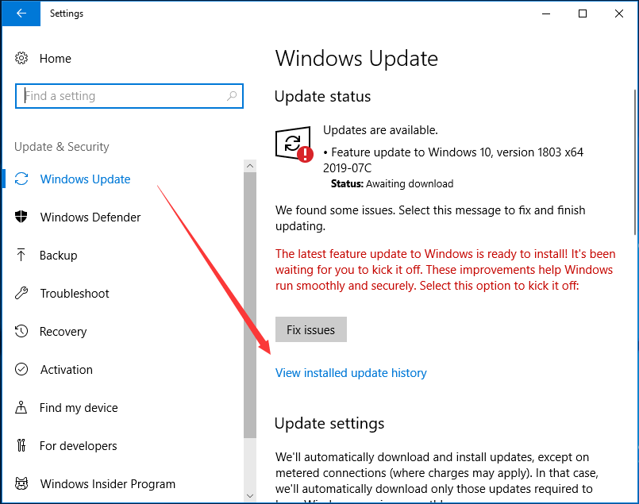Go to the Backup settings
Image resolution: width=639 pixels, height=504 pixels.
[x=58, y=256]
